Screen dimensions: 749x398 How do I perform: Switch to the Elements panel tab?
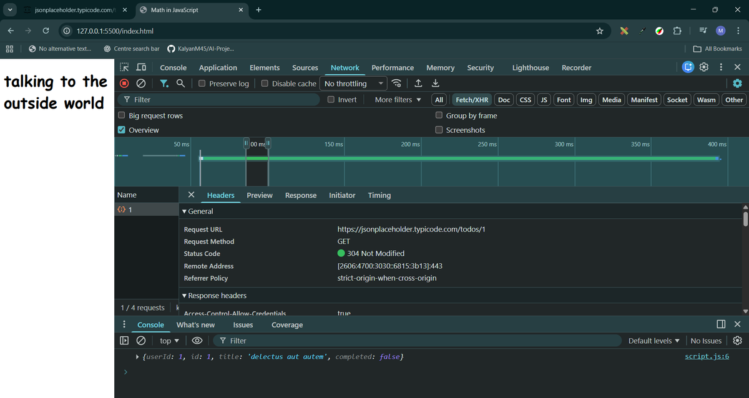[x=265, y=67]
